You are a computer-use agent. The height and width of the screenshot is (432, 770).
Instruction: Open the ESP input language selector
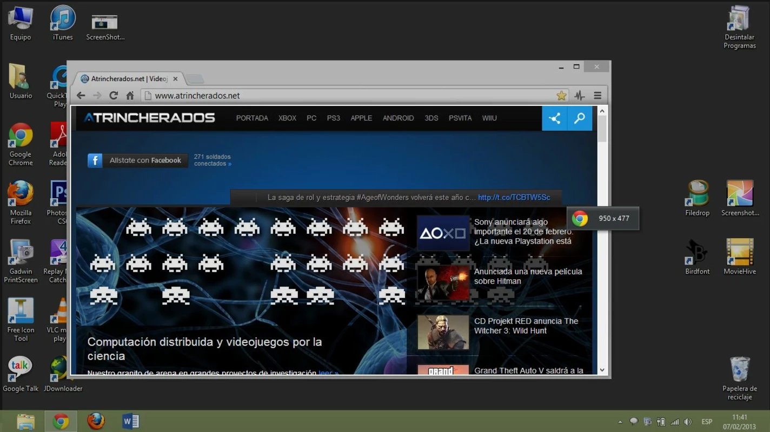[707, 422]
